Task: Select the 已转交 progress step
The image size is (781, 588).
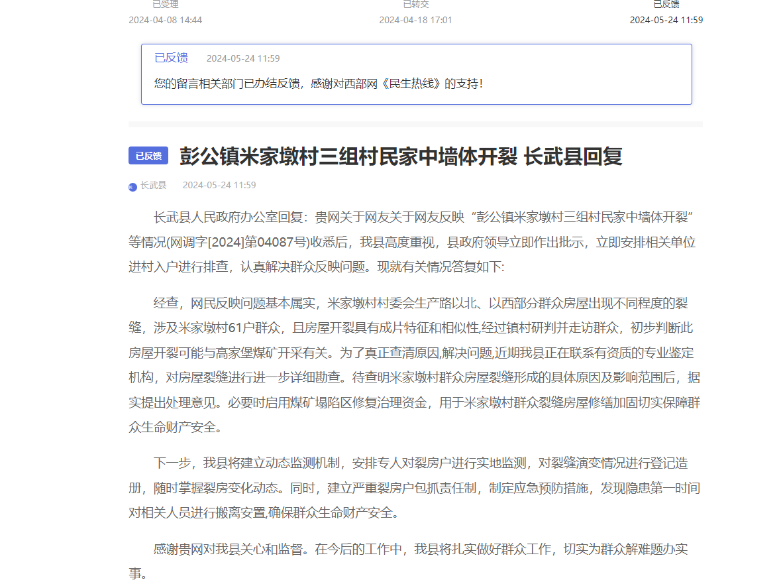Action: pos(415,5)
